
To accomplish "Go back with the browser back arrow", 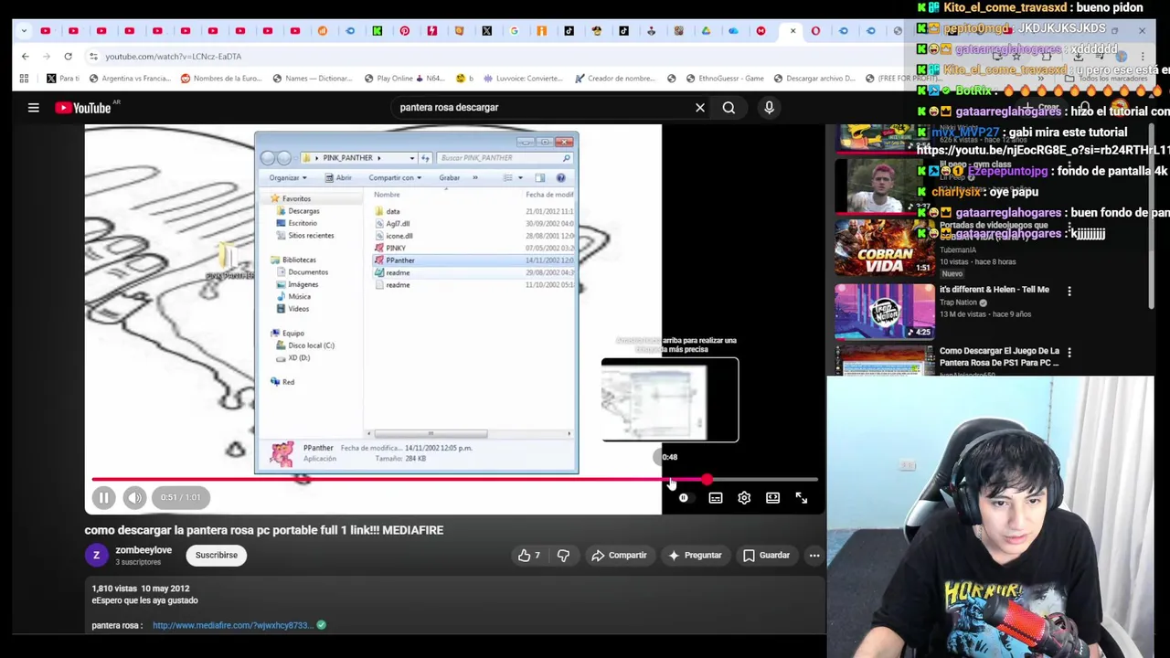I will (x=26, y=57).
